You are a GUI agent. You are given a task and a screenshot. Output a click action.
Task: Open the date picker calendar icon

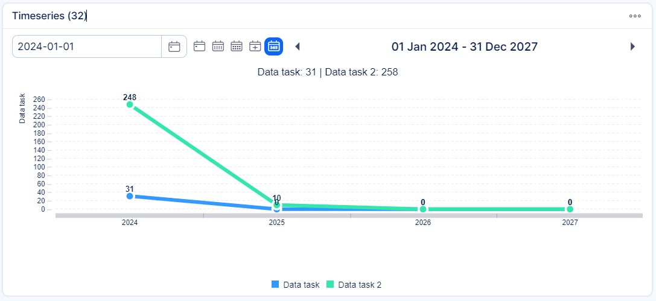click(174, 46)
